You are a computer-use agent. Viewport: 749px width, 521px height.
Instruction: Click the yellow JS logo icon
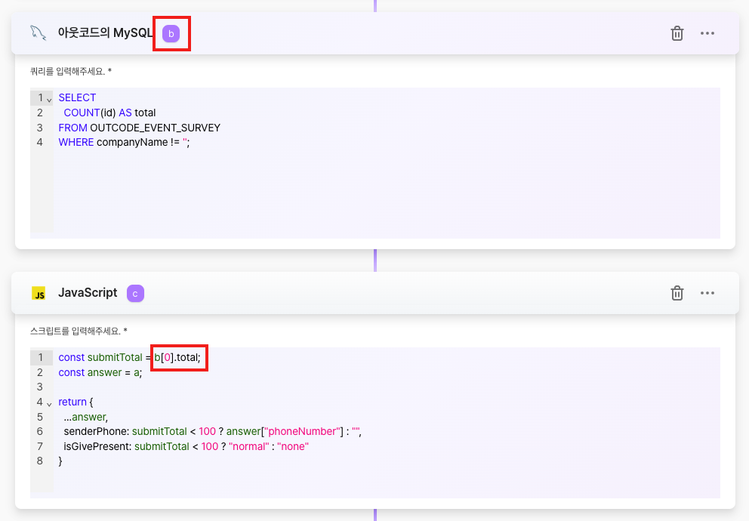point(39,293)
